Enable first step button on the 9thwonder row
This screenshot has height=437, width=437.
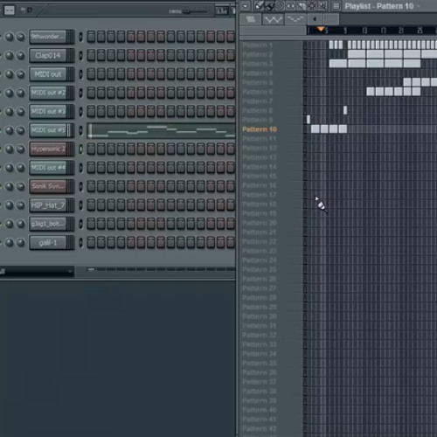point(91,37)
